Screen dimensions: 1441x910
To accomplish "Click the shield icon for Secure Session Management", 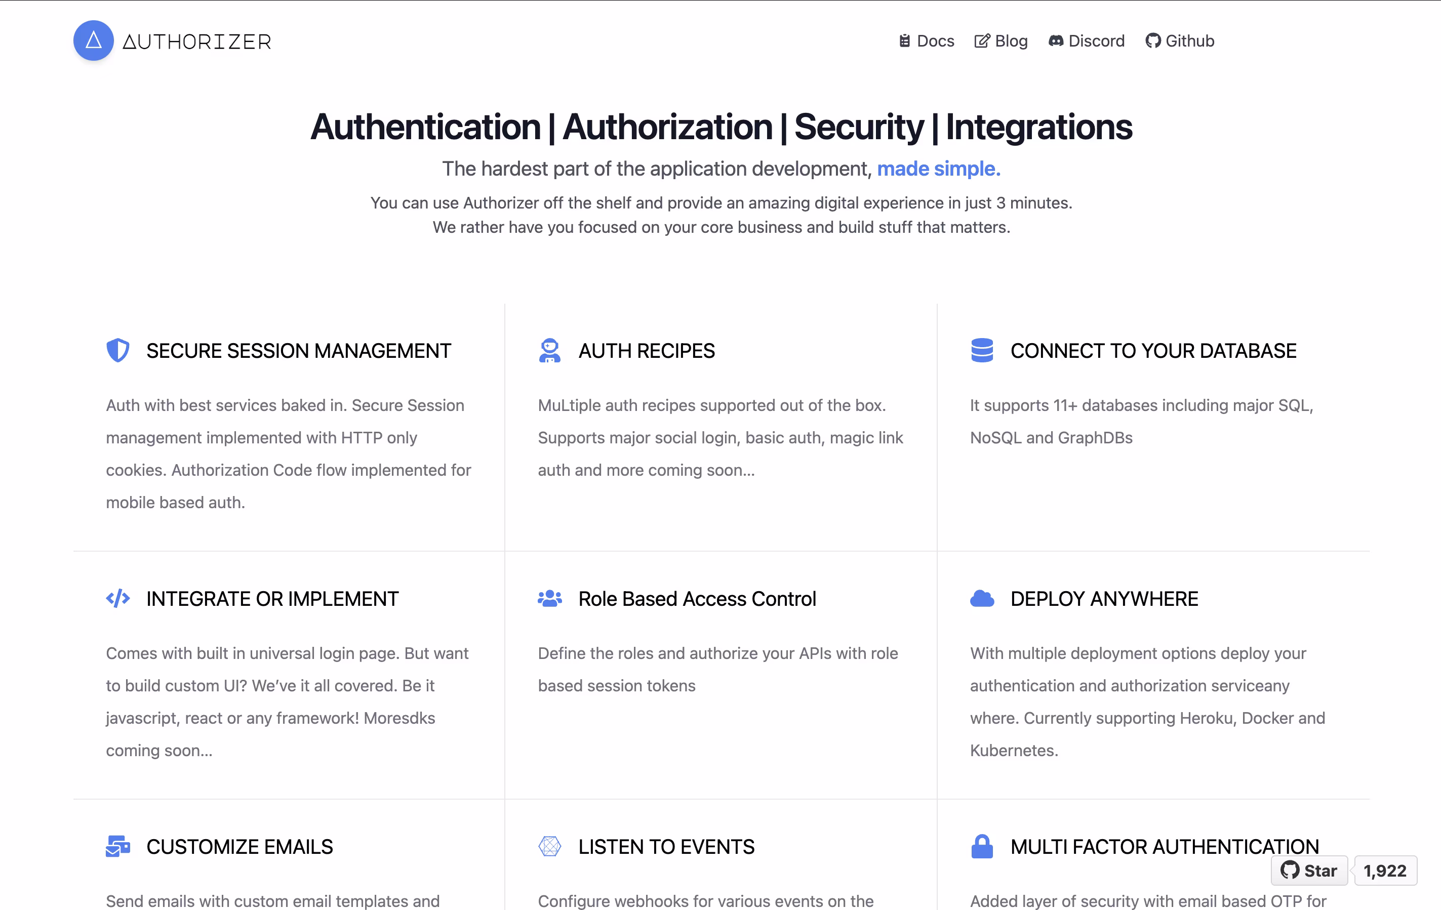I will (118, 350).
